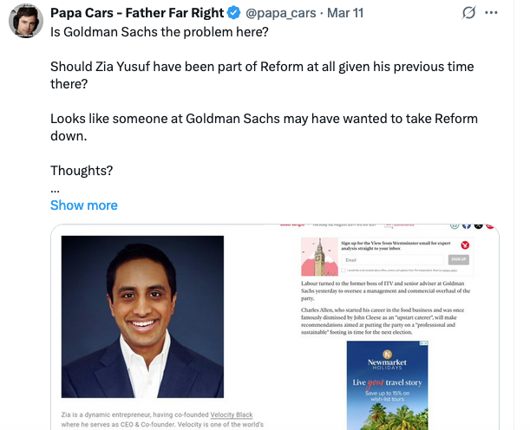Click the Independent eagle logo icon

tap(466, 245)
